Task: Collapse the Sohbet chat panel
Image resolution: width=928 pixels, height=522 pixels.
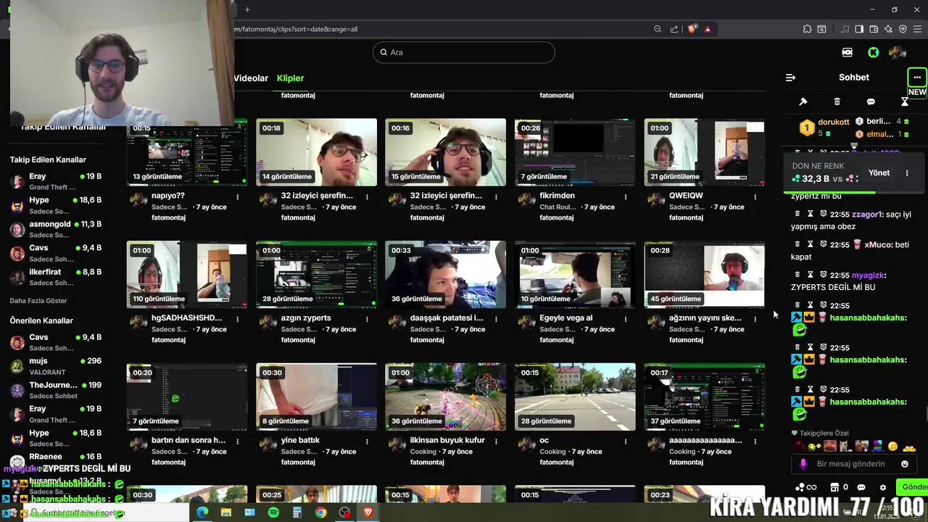Action: click(x=790, y=78)
